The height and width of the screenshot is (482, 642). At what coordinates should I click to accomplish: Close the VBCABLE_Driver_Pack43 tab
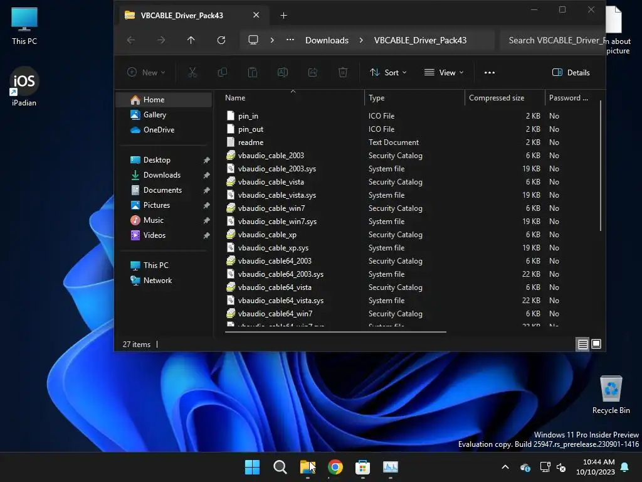pyautogui.click(x=256, y=15)
